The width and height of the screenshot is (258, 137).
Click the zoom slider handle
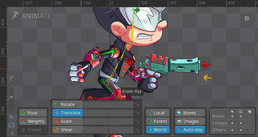pos(11,97)
